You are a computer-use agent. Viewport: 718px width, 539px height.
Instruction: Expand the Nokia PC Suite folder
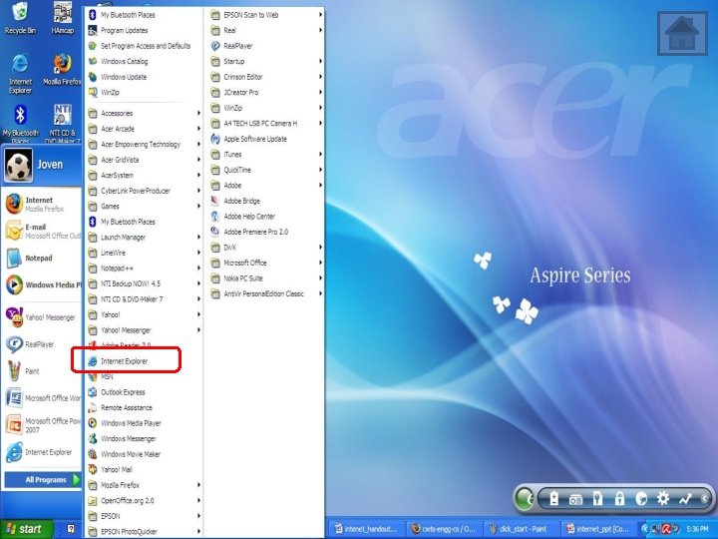[266, 278]
